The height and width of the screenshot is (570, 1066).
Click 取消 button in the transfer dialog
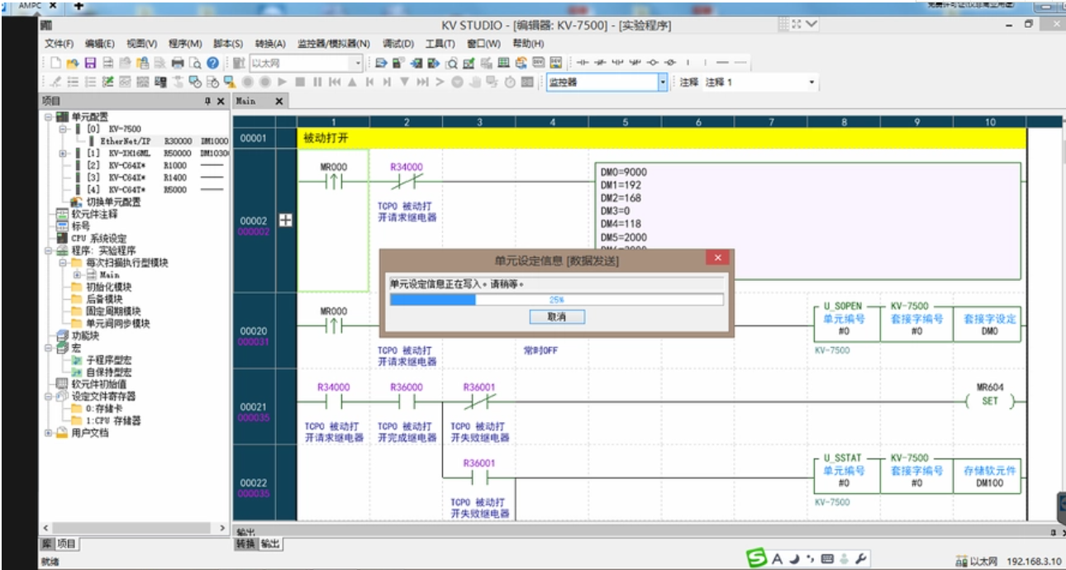tap(556, 316)
